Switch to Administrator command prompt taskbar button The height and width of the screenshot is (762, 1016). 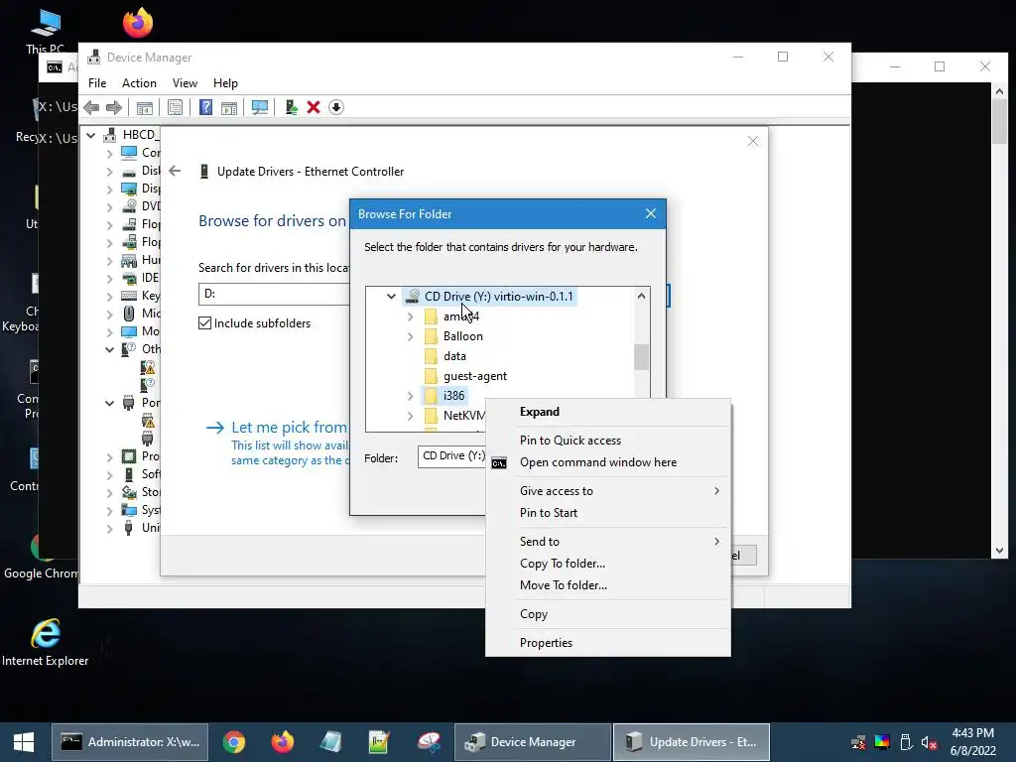click(x=130, y=742)
